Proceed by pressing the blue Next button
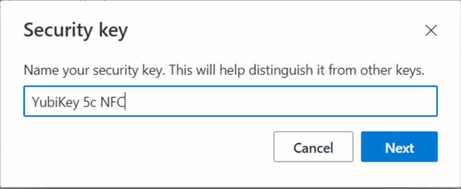 [x=399, y=147]
